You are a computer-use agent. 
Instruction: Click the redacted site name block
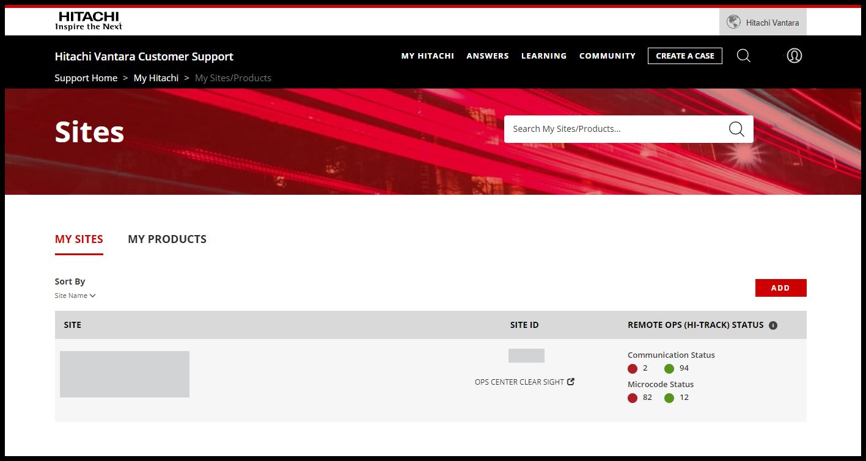tap(125, 374)
